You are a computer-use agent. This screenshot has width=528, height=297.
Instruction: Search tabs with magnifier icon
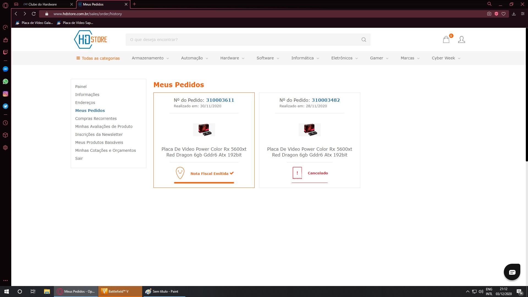pos(490,4)
